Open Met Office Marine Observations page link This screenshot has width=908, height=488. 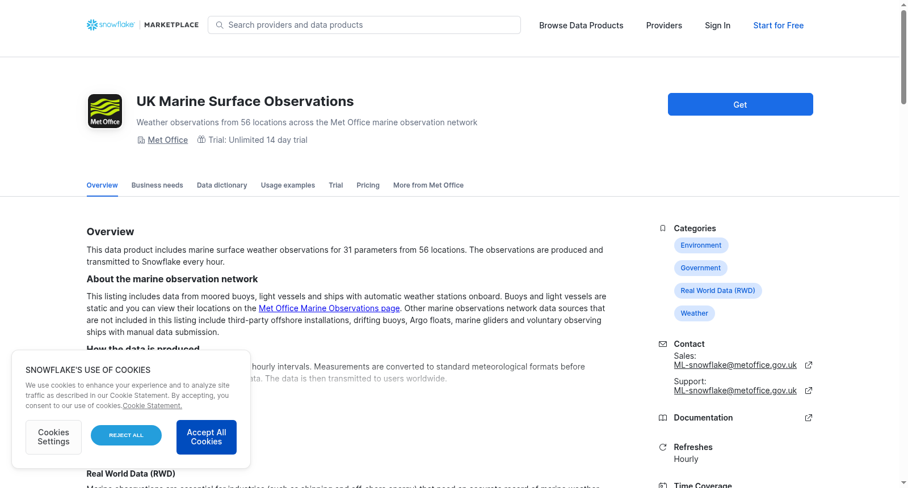(329, 308)
